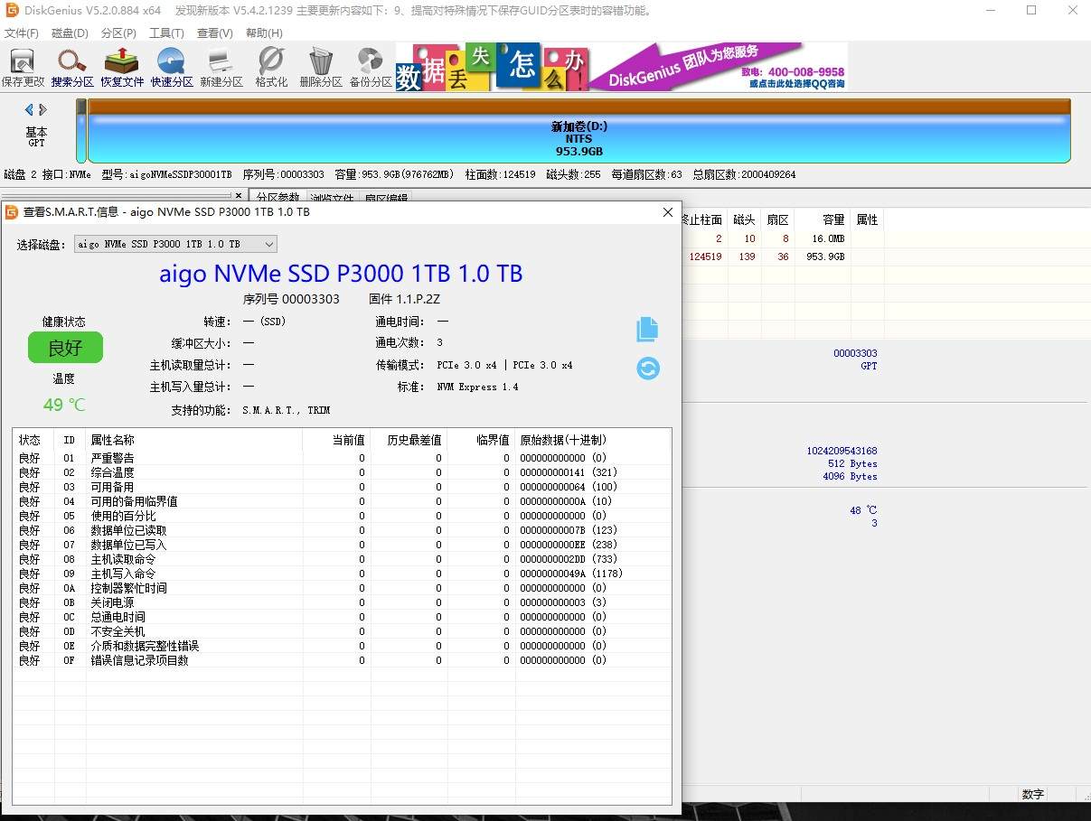Screen dimensions: 1091x821
Task: Switch to the 扇区编辑 tab
Action: click(387, 197)
